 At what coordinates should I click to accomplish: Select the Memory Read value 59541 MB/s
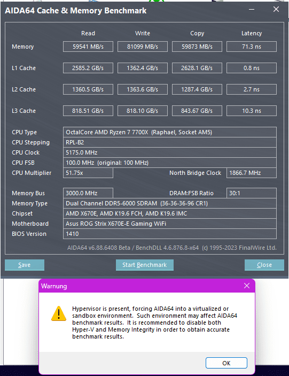click(88, 47)
